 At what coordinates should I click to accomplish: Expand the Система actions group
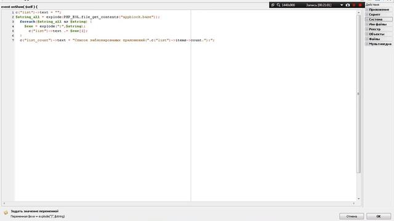click(367, 19)
